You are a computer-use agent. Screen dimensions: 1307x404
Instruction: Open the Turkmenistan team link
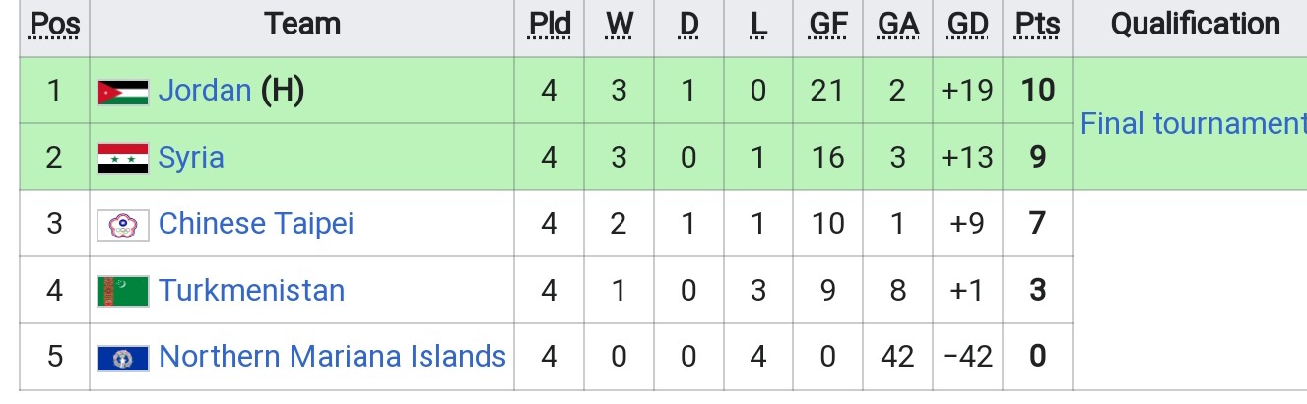coord(252,291)
